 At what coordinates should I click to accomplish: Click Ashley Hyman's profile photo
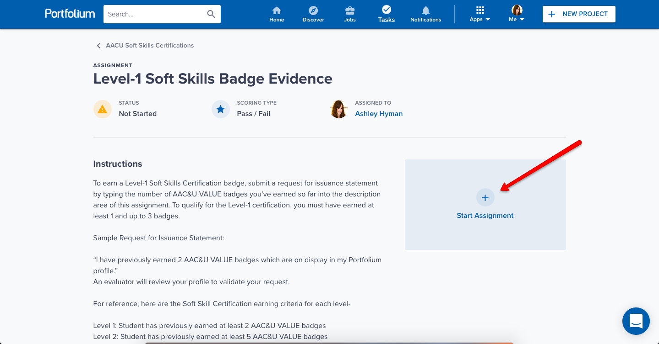339,109
